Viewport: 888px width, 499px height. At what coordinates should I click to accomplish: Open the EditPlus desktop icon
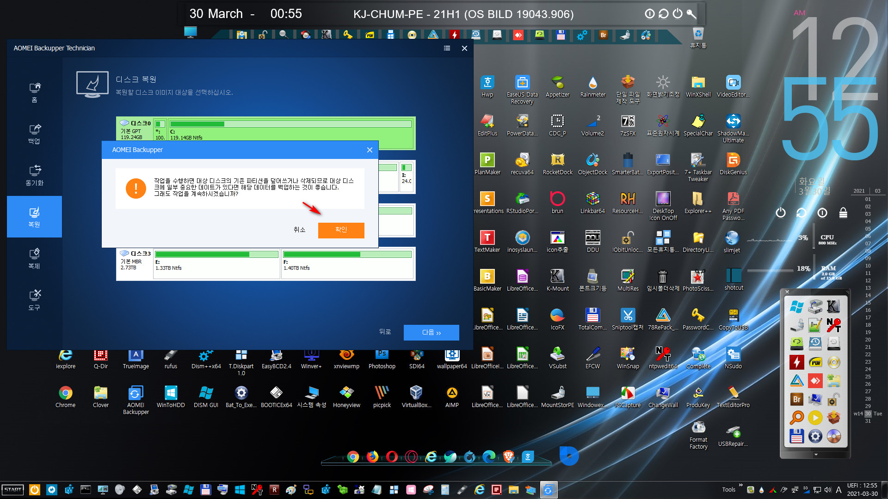click(x=487, y=125)
